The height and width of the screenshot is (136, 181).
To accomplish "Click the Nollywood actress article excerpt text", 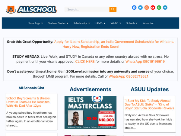I will click(x=148, y=121).
